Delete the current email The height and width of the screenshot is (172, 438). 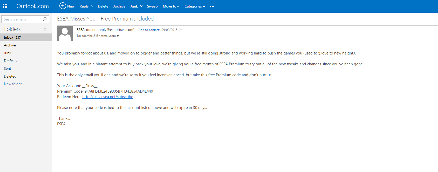[x=103, y=6]
